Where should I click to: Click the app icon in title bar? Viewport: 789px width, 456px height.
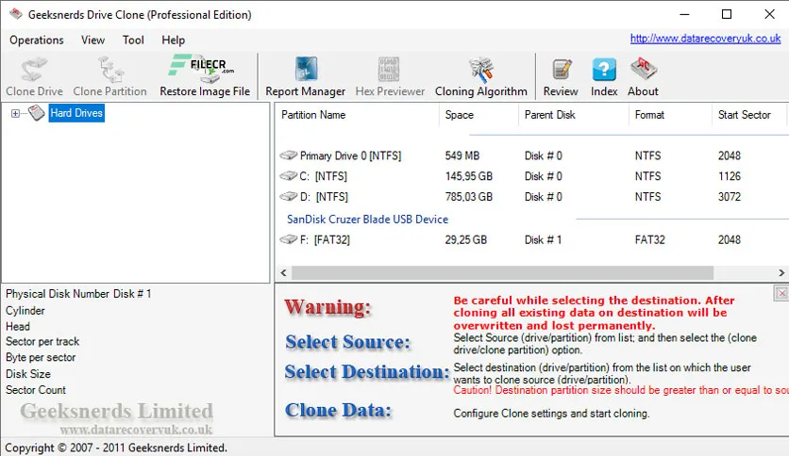pyautogui.click(x=16, y=14)
